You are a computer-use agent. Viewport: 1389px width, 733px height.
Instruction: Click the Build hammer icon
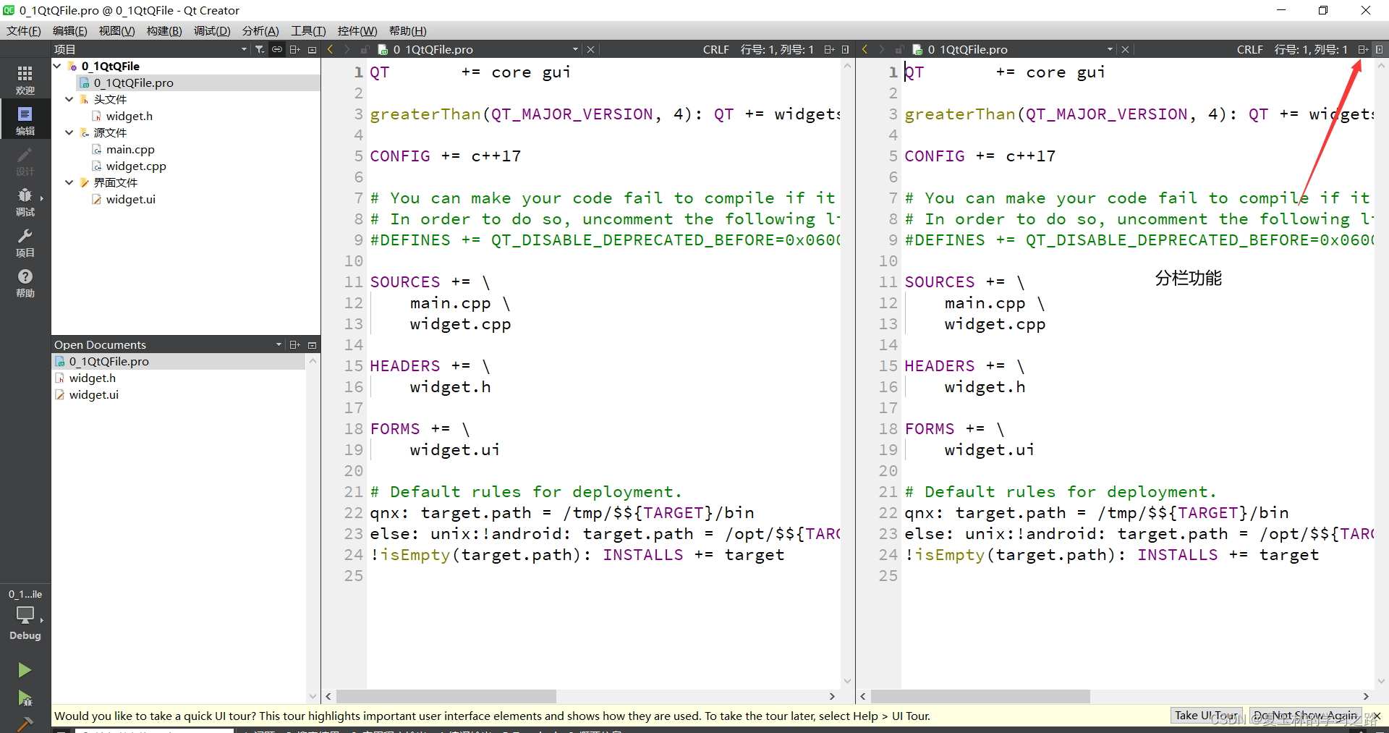pyautogui.click(x=25, y=724)
